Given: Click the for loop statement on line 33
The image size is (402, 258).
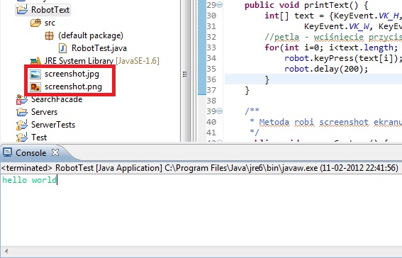Looking at the screenshot, I should 331,47.
